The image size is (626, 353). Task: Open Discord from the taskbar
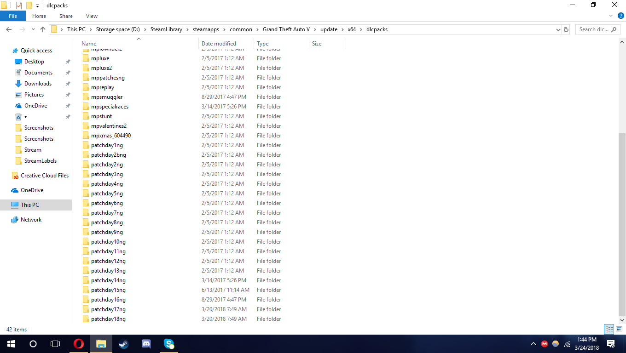146,344
